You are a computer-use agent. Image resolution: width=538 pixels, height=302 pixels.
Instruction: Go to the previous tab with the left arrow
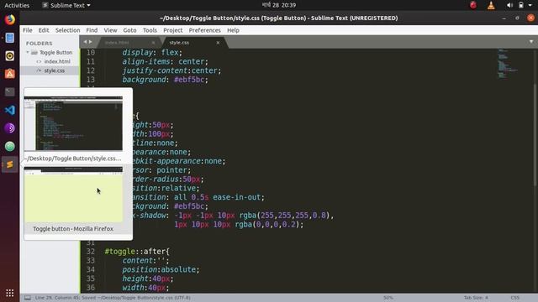pos(85,42)
